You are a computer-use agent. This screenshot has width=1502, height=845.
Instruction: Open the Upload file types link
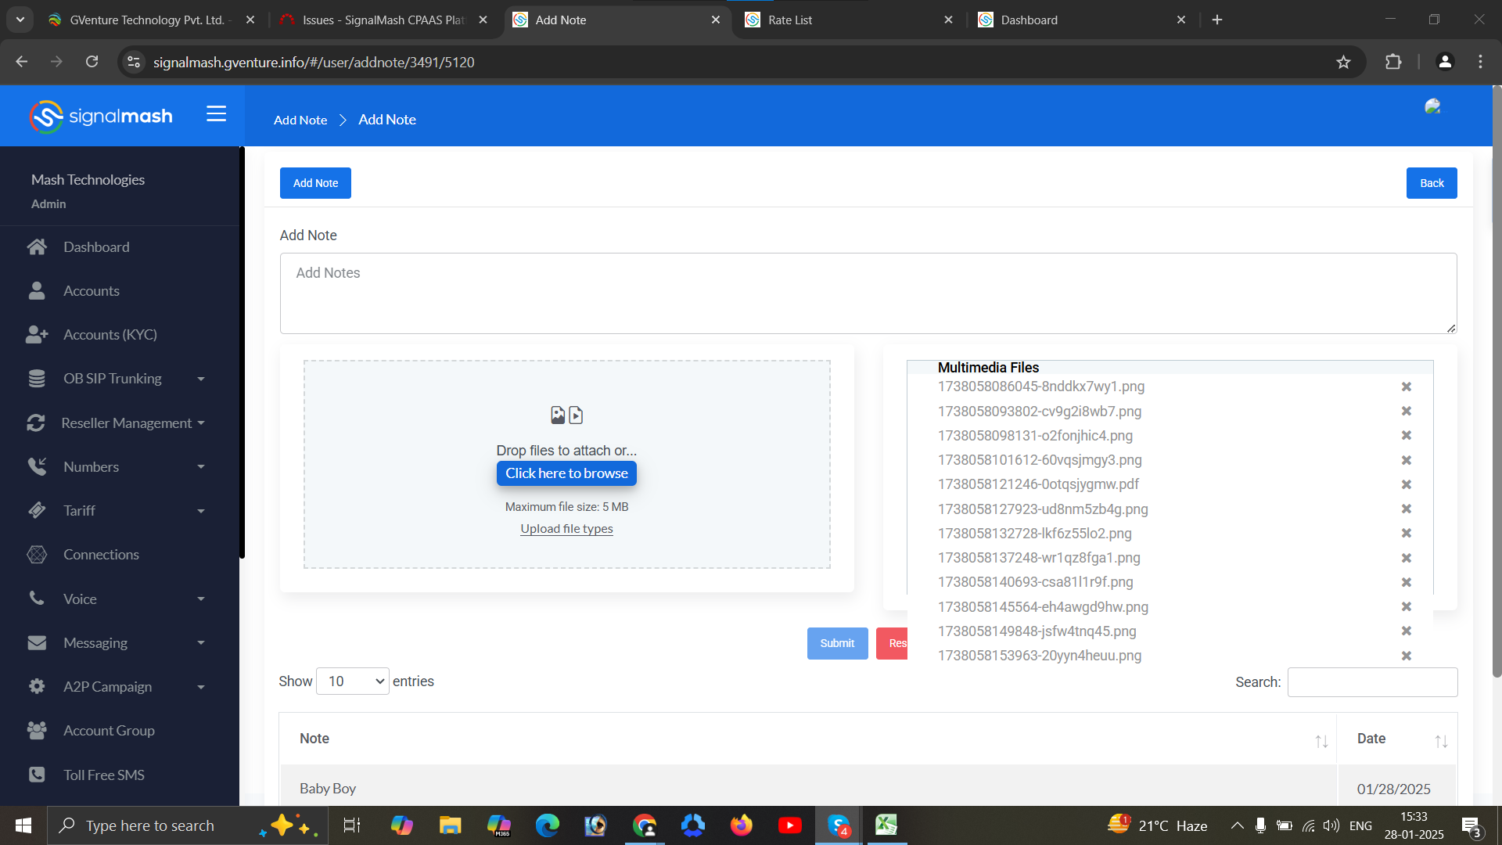pos(566,529)
